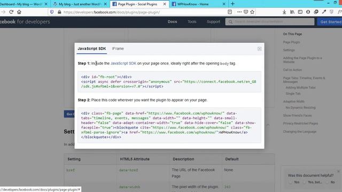Save page to Pocket icon

click(x=246, y=12)
